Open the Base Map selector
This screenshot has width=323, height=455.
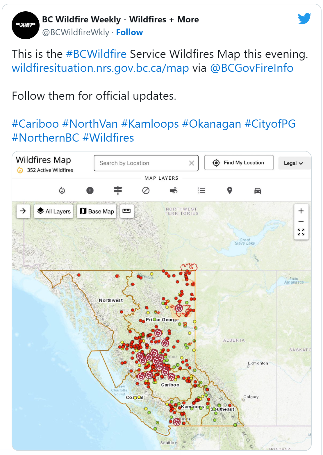(97, 211)
